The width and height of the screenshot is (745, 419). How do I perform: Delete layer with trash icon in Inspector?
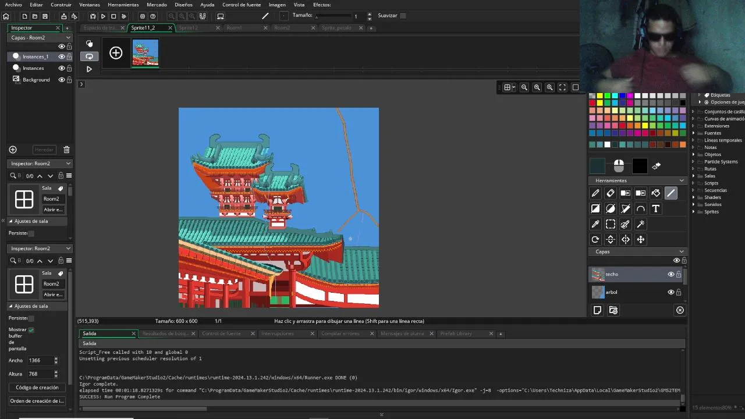tap(66, 150)
